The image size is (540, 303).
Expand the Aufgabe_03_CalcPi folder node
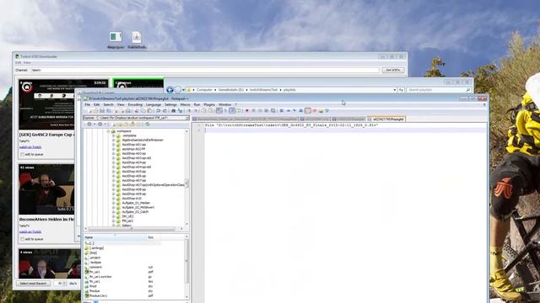pos(113,212)
